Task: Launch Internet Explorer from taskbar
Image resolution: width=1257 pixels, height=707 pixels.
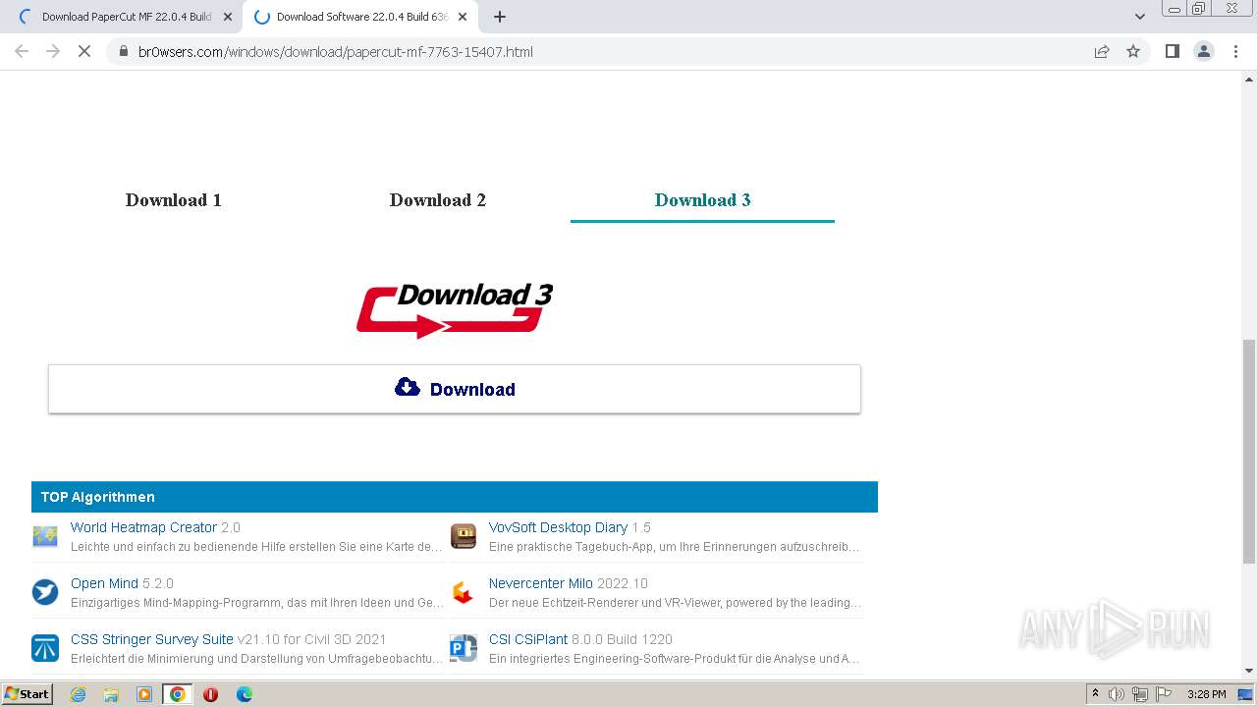Action: [x=78, y=694]
